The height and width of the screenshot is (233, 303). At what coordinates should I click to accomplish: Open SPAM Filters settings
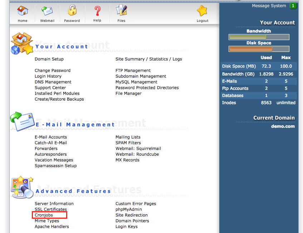(128, 143)
